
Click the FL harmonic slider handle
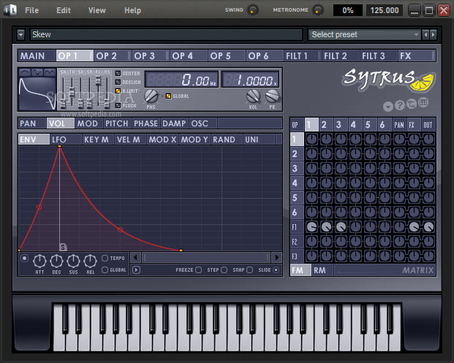coord(98,80)
